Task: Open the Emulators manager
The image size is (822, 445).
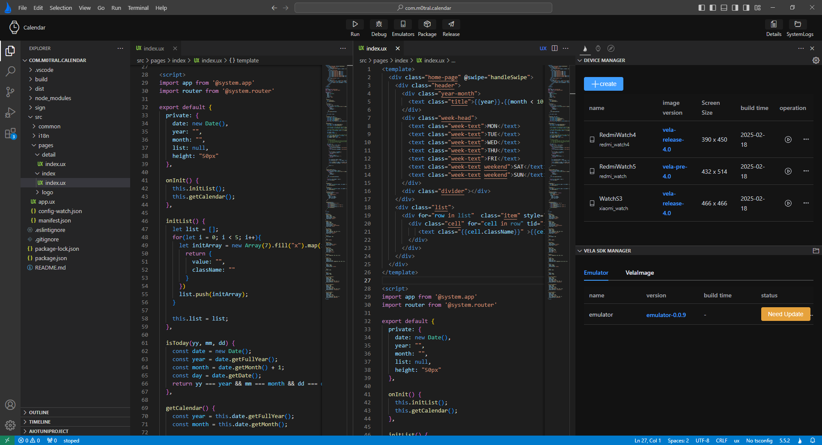Action: click(402, 28)
